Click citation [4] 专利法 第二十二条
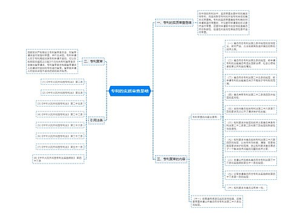Image resolution: width=303 pixels, height=218 pixels. pyautogui.click(x=60, y=114)
